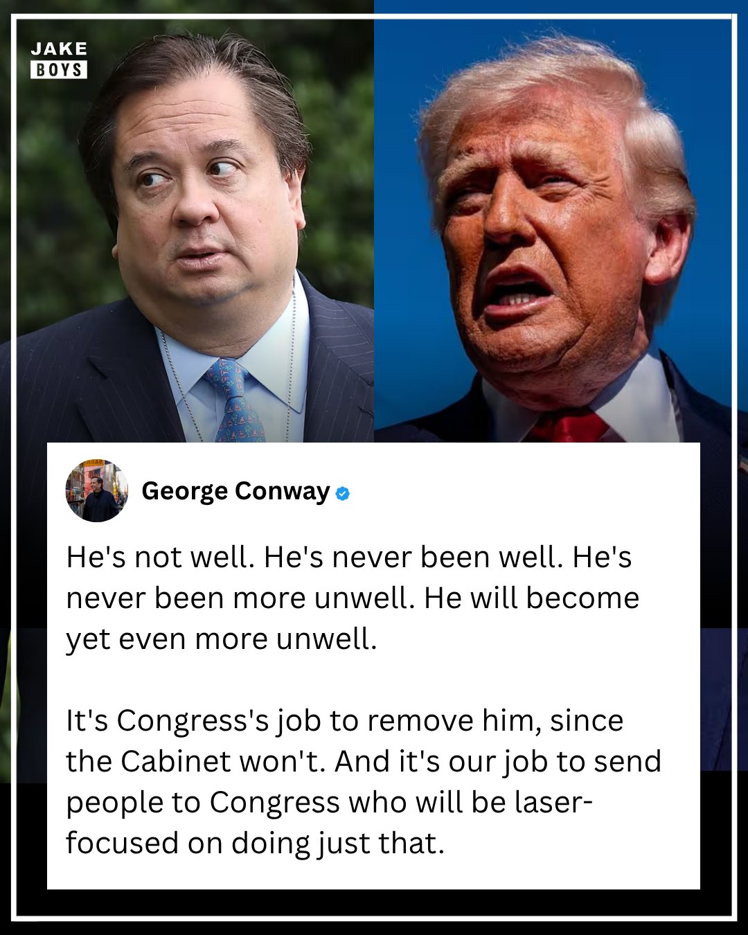The height and width of the screenshot is (935, 748).
Task: Open the circular profile avatar
Action: 97,490
